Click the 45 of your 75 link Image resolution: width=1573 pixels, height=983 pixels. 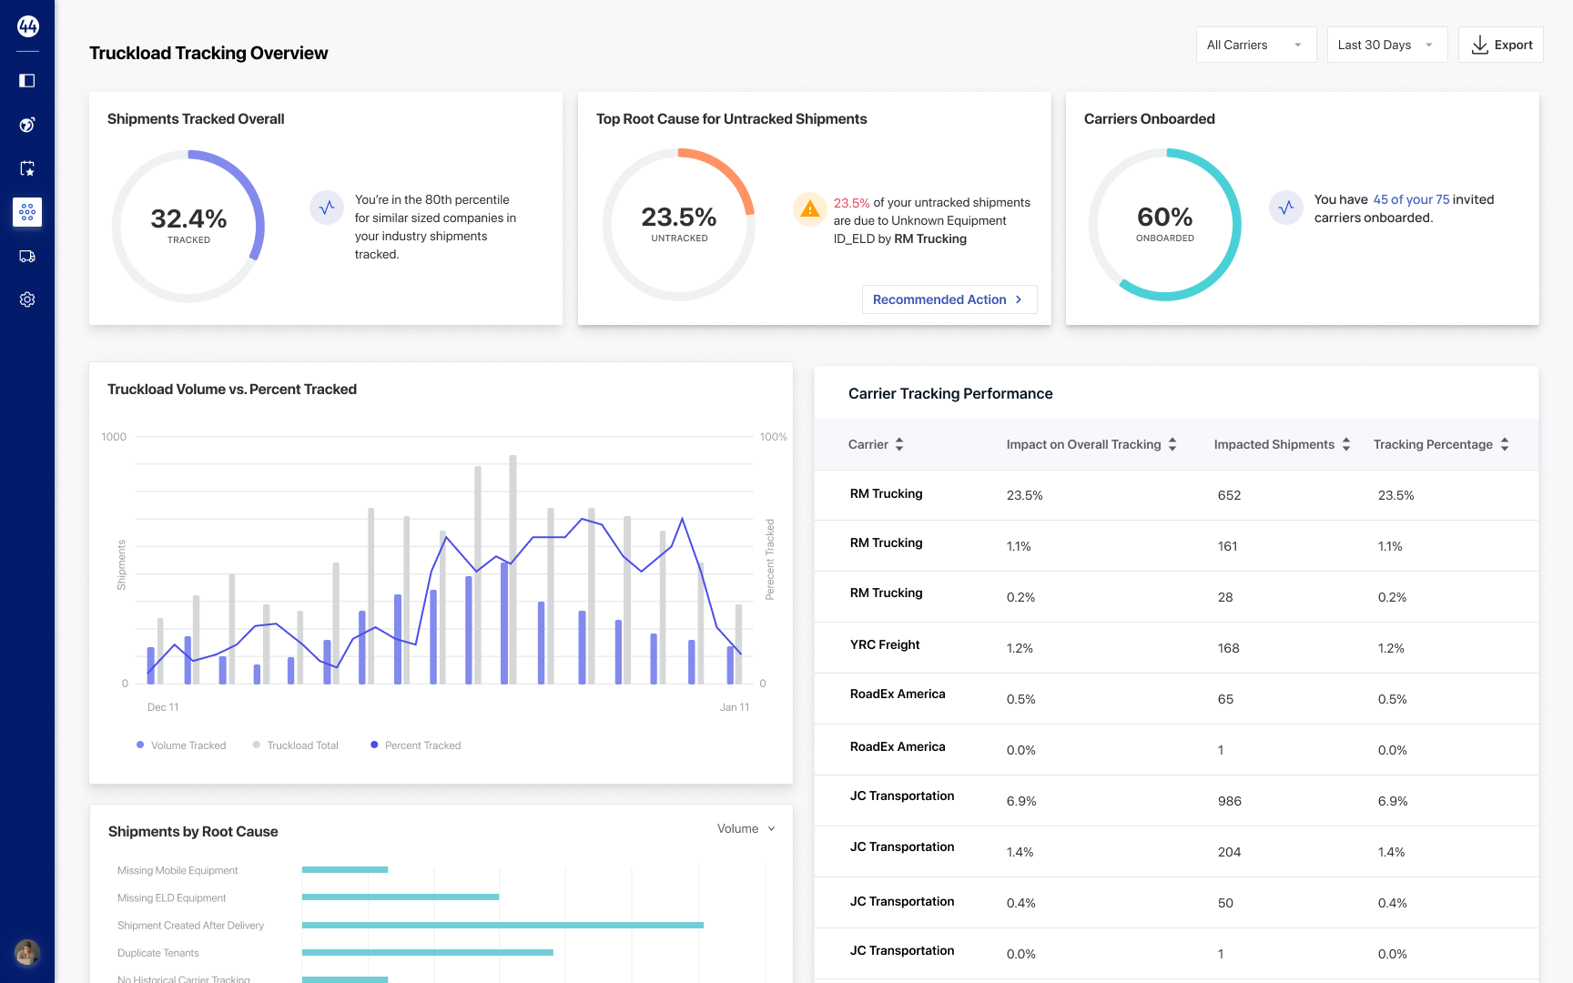pyautogui.click(x=1411, y=199)
